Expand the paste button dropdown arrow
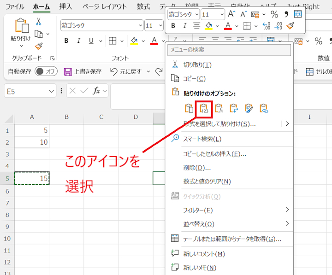The width and height of the screenshot is (332, 275). click(x=21, y=46)
